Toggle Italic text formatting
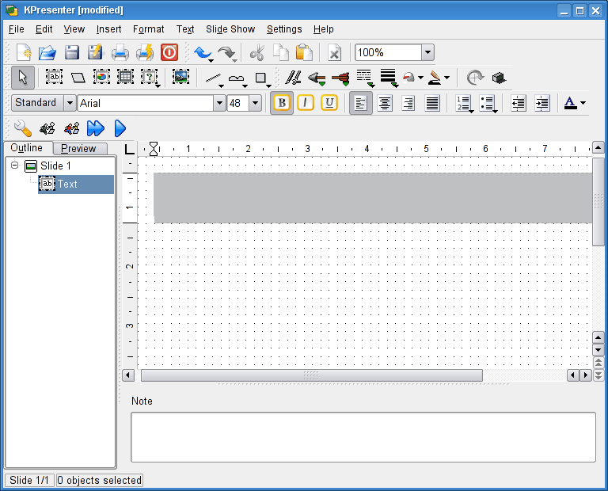 coord(306,103)
